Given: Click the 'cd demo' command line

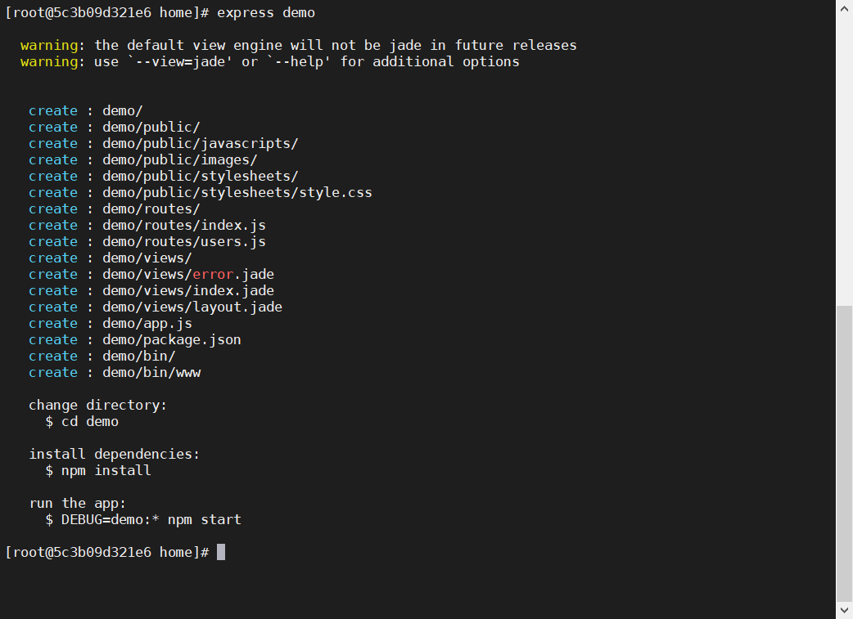Looking at the screenshot, I should 82,422.
